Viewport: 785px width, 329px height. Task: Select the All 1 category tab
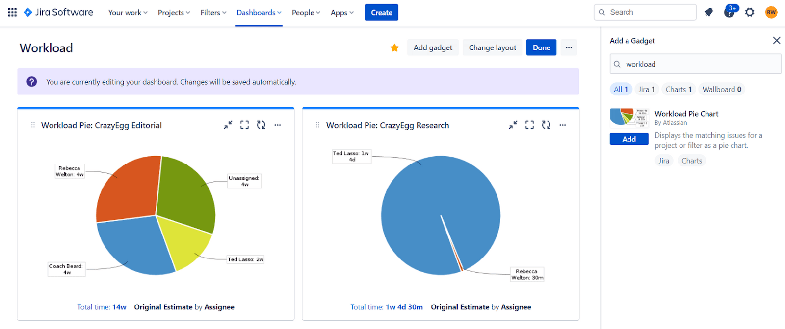point(621,89)
